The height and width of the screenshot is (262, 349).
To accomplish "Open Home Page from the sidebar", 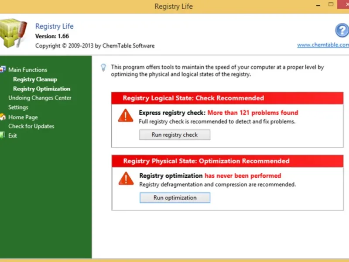I will (x=23, y=117).
